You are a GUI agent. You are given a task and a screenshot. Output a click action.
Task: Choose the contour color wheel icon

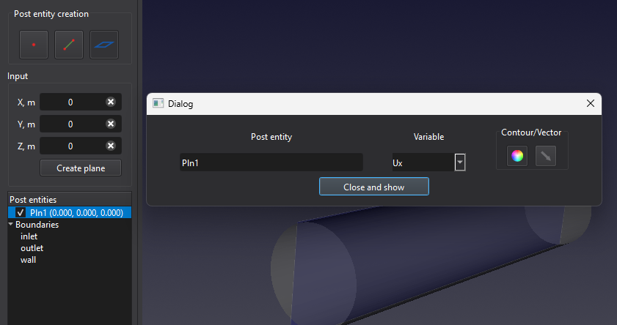(x=517, y=155)
